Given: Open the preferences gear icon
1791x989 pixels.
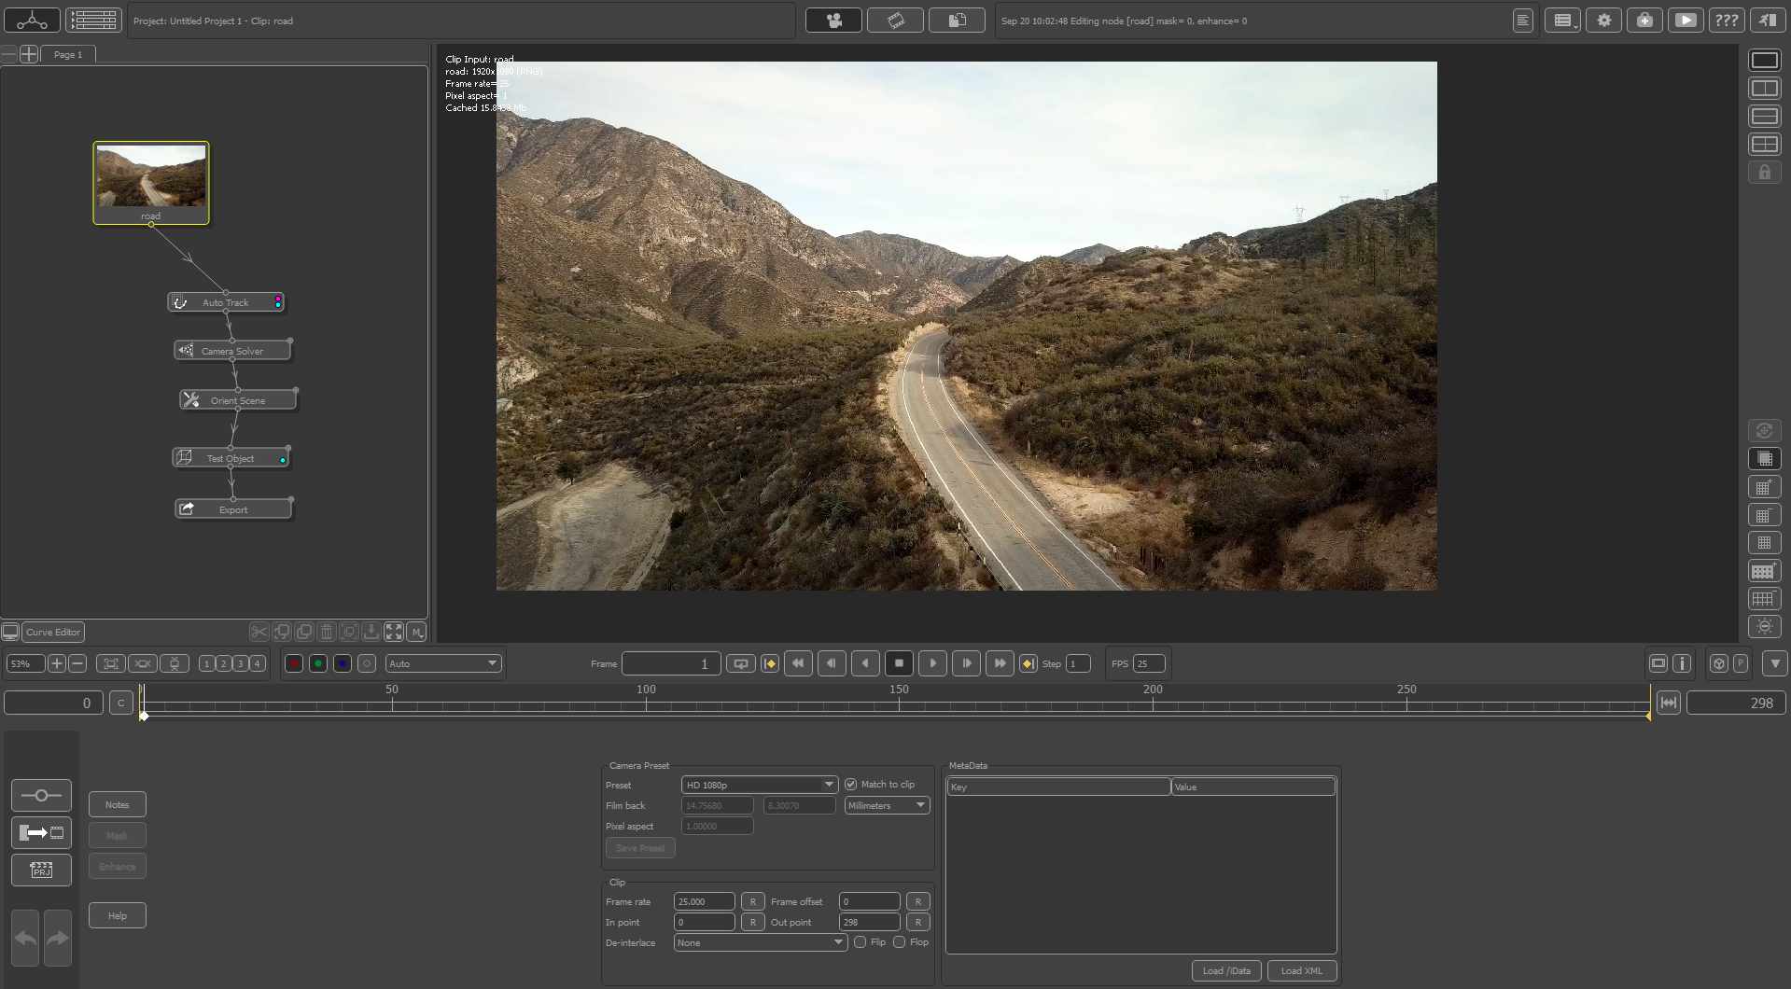Looking at the screenshot, I should click(1603, 21).
